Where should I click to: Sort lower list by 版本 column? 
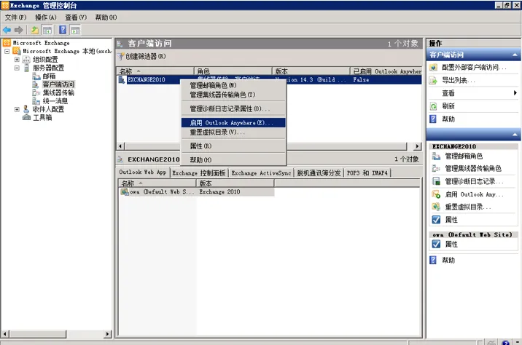pyautogui.click(x=235, y=183)
